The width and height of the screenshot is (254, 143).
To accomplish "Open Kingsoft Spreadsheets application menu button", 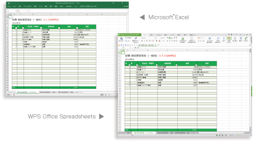I will click(x=130, y=35).
